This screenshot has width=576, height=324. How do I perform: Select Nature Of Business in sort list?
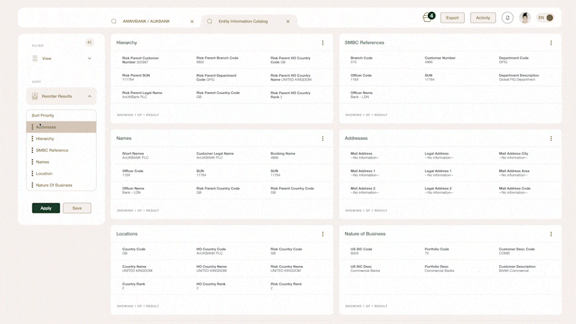coord(61,185)
